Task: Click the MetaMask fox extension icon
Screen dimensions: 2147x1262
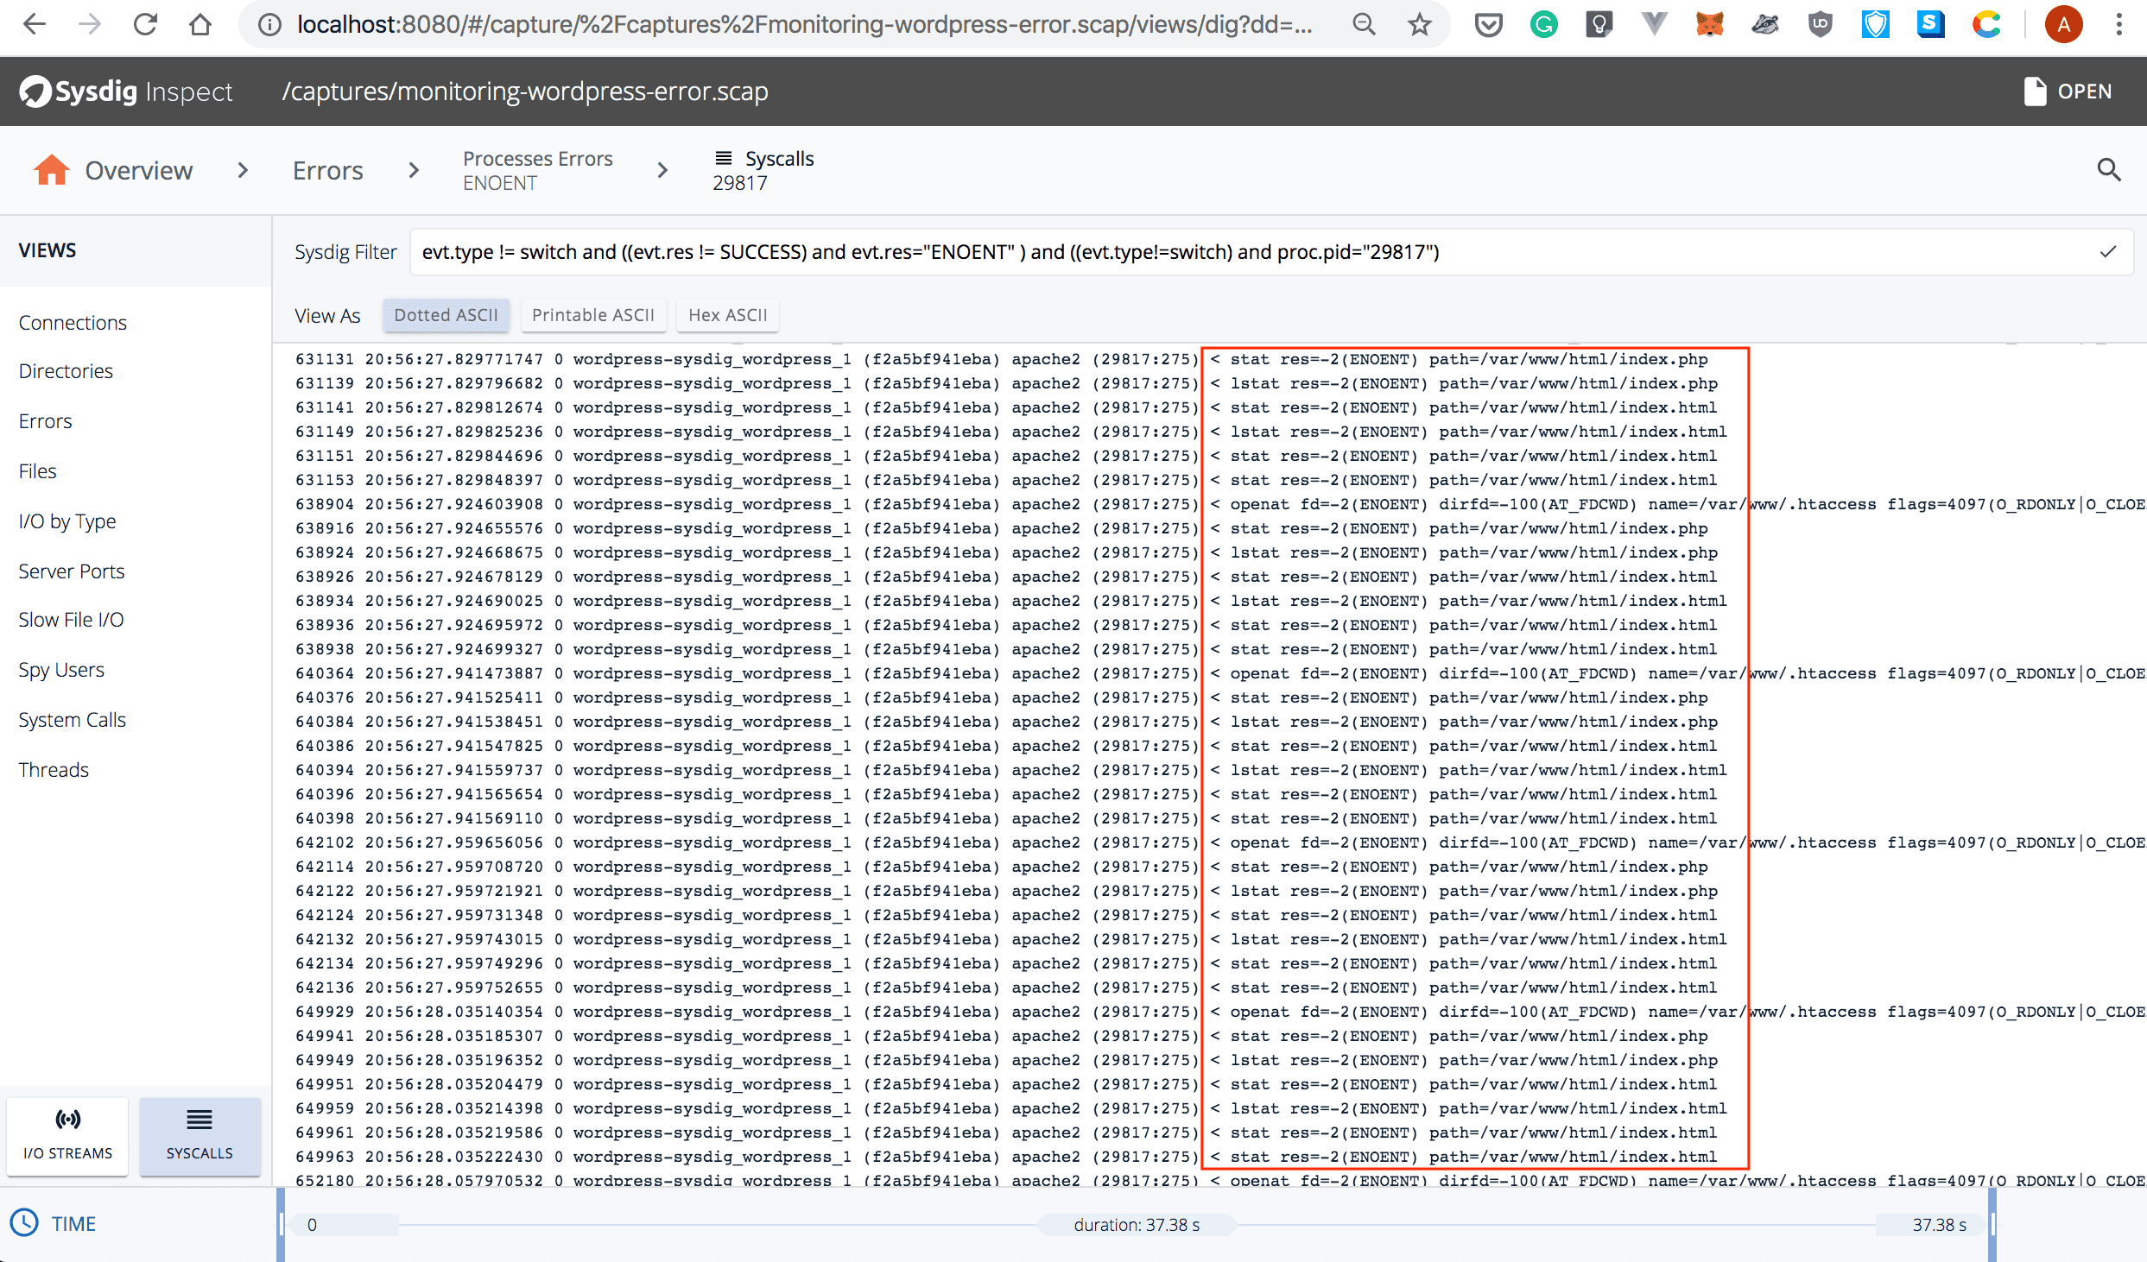Action: click(1709, 25)
